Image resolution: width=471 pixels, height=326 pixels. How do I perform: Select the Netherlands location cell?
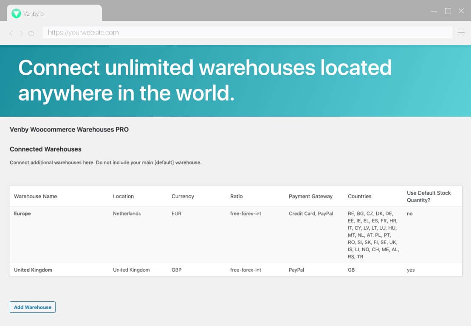point(127,214)
